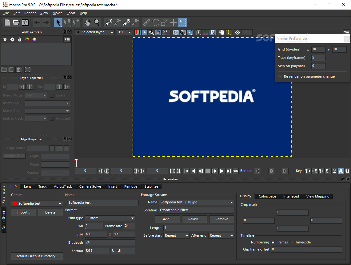Select the Timecode numbering radio button
The height and width of the screenshot is (265, 351).
[x=292, y=243]
